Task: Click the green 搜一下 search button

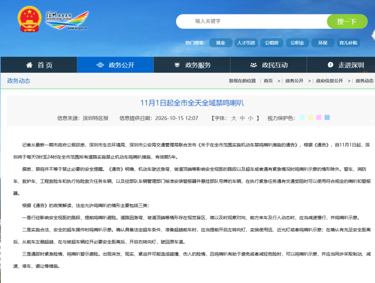Action: click(347, 22)
